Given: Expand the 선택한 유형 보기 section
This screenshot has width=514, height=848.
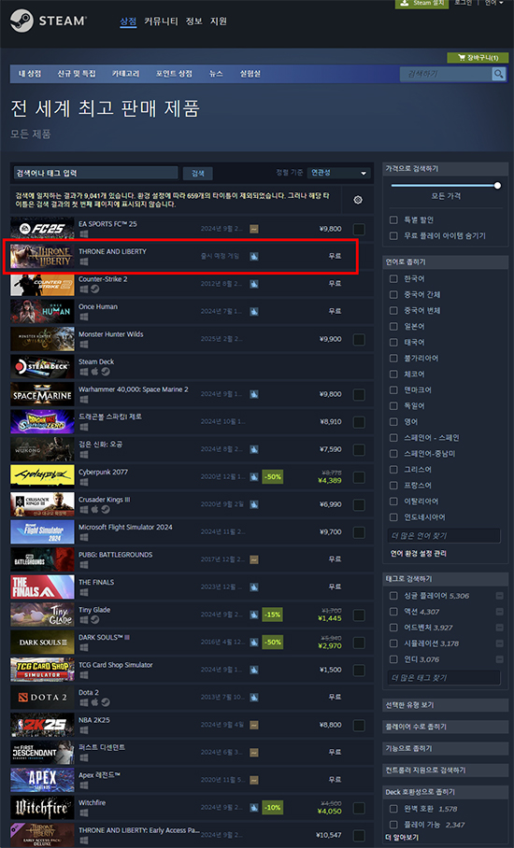Looking at the screenshot, I should click(445, 705).
